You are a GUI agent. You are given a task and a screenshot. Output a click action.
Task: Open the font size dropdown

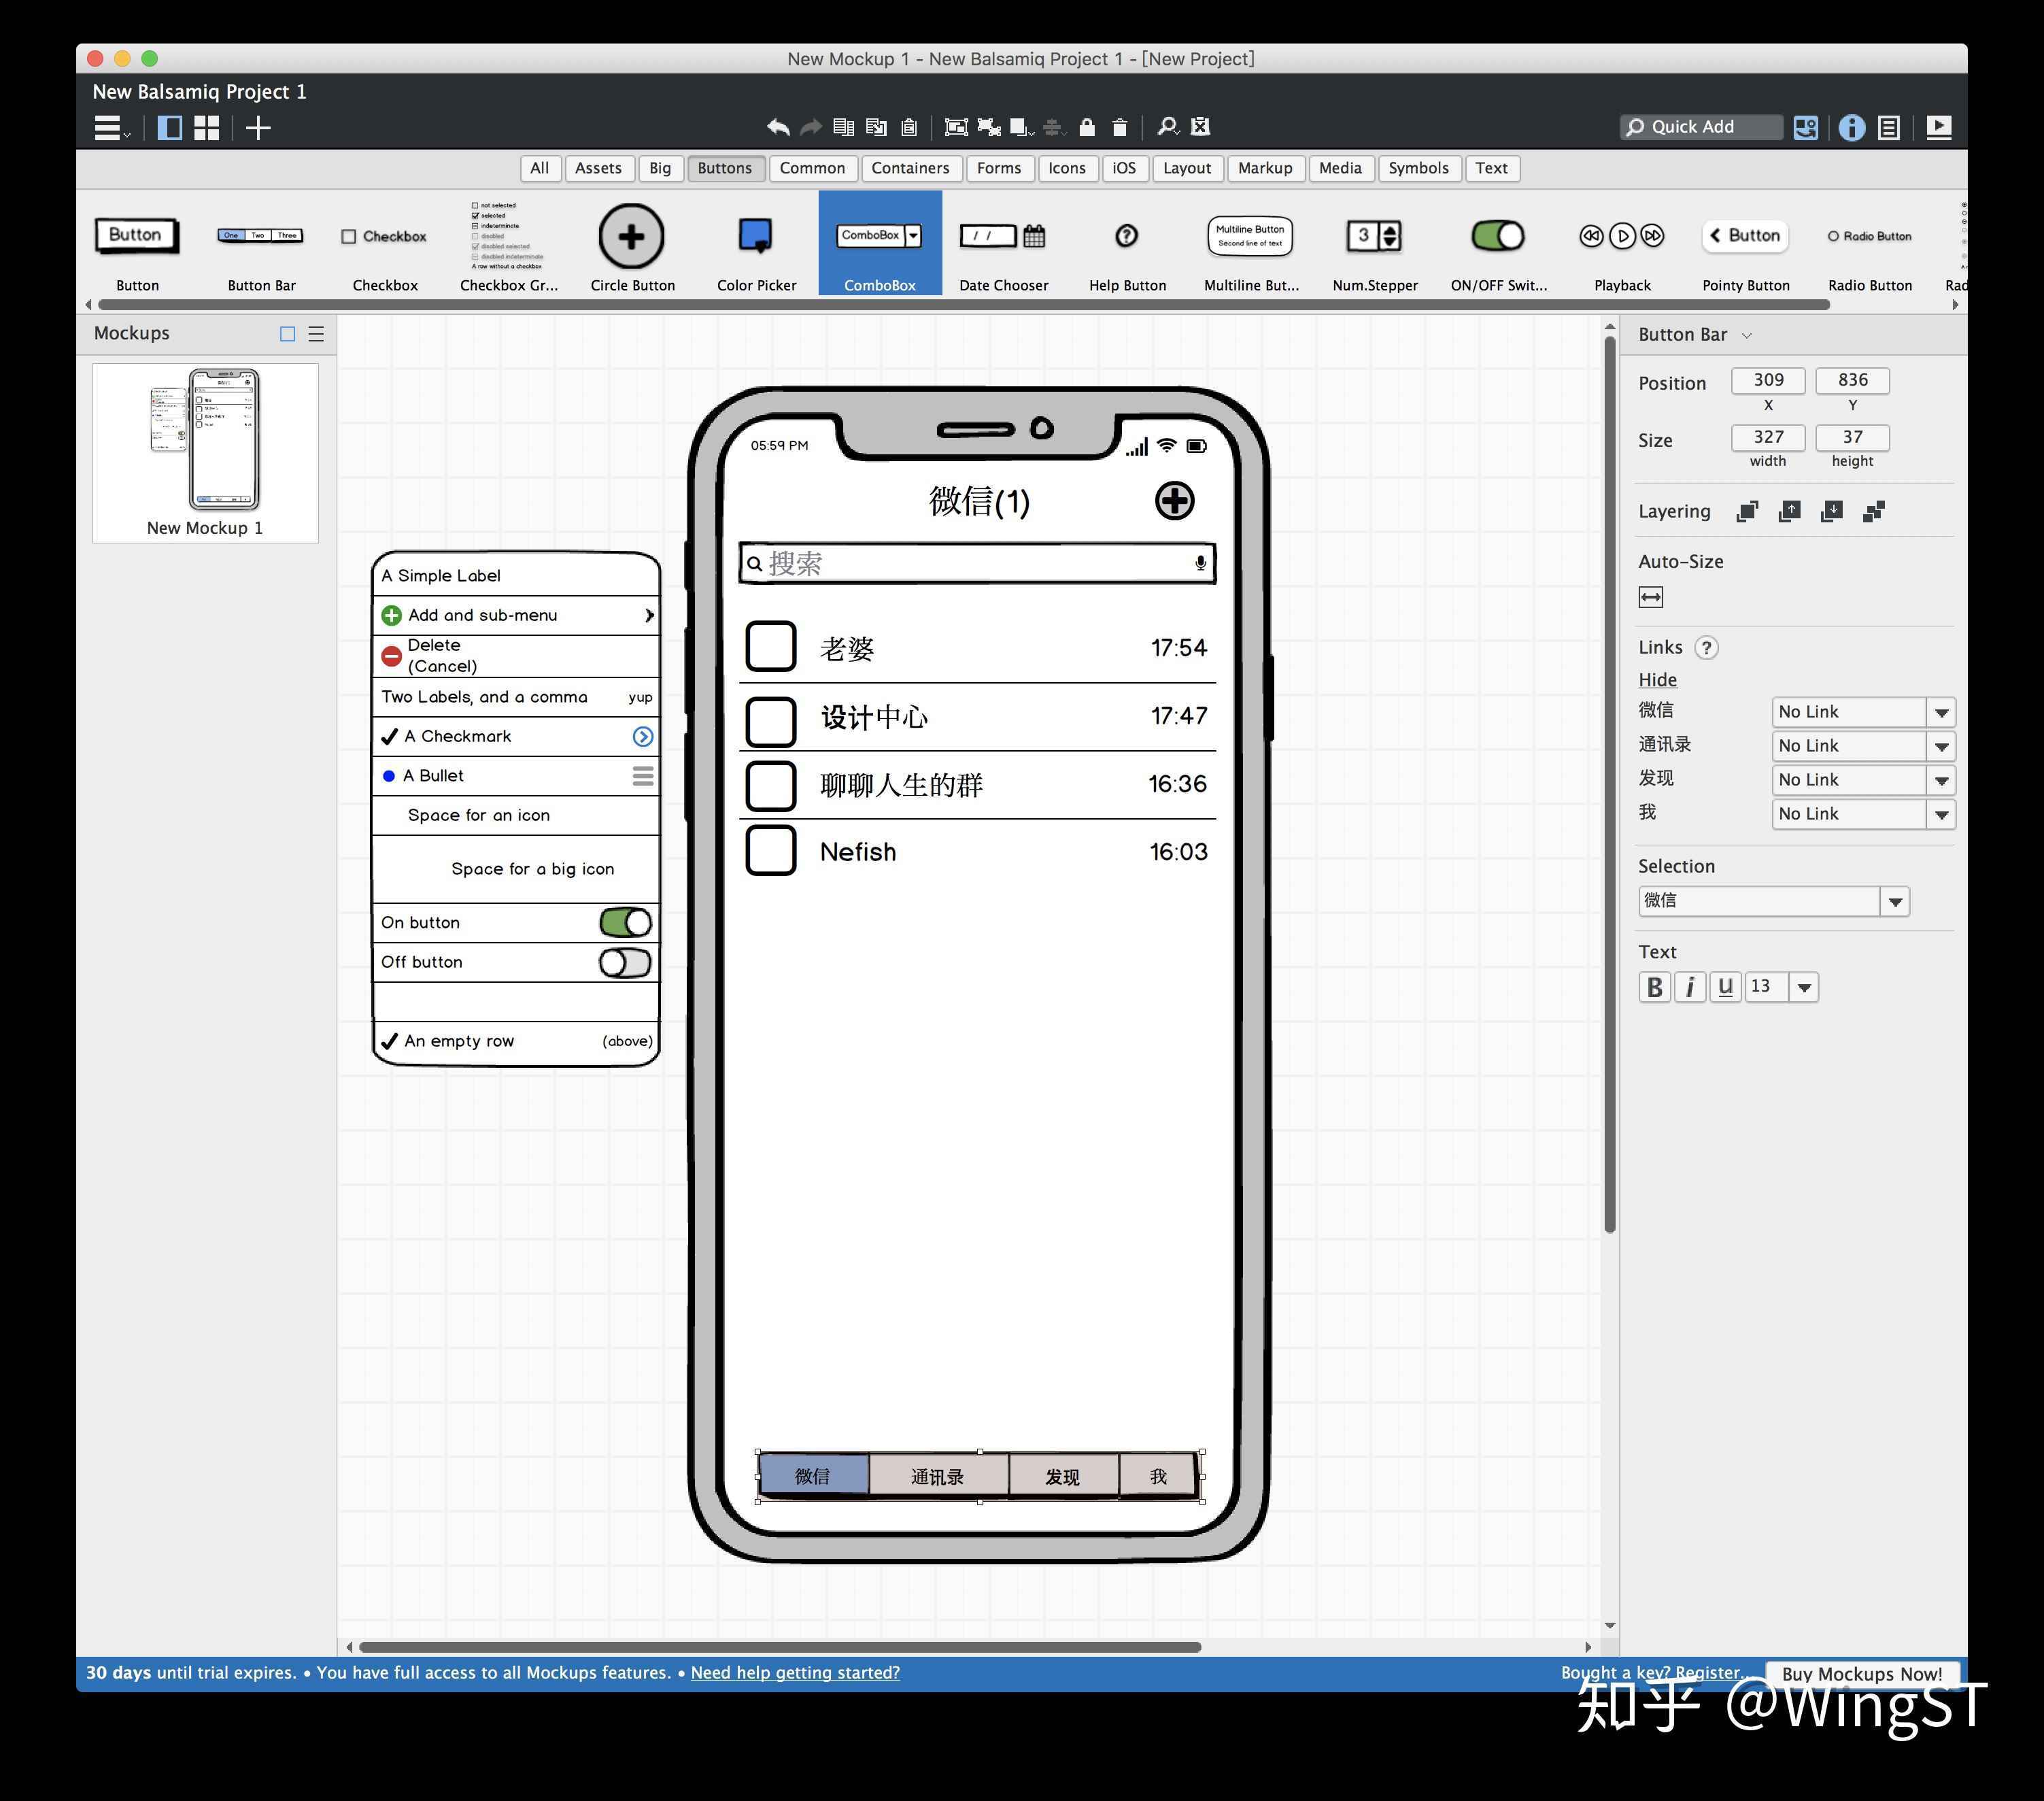tap(1804, 987)
